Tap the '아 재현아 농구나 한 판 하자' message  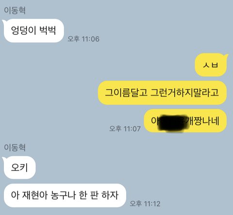click(x=65, y=195)
